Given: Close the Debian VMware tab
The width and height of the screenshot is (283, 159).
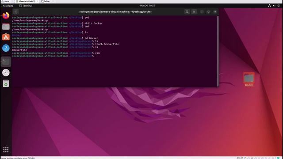Looking at the screenshot, I should (x=53, y=1).
